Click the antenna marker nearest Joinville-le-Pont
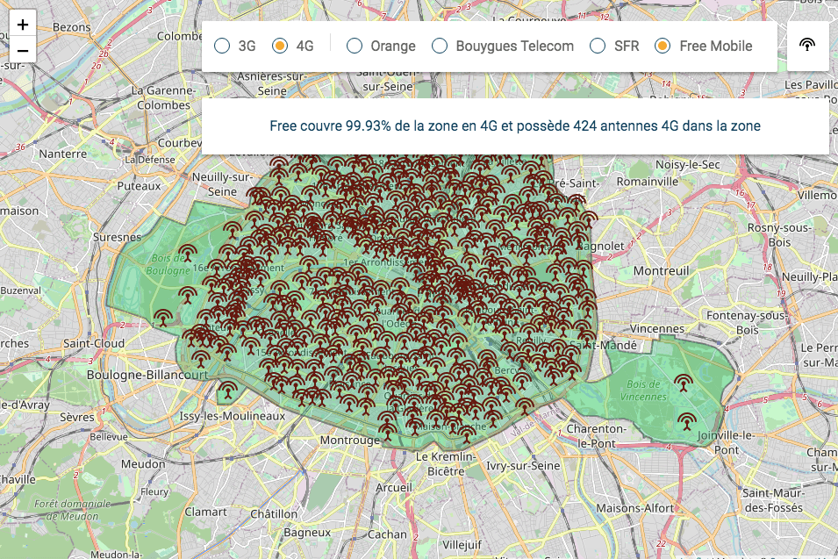Viewport: 838px width, 559px height. pyautogui.click(x=686, y=422)
